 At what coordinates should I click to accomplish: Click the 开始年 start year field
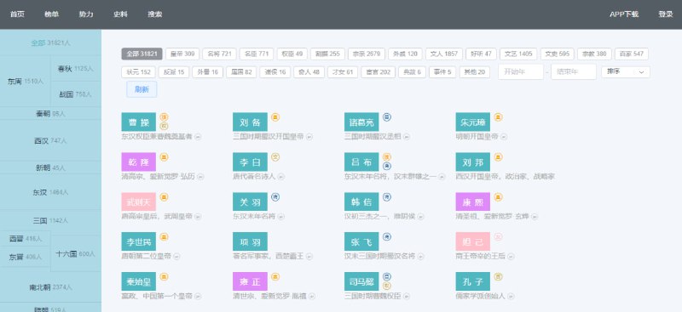[x=521, y=72]
